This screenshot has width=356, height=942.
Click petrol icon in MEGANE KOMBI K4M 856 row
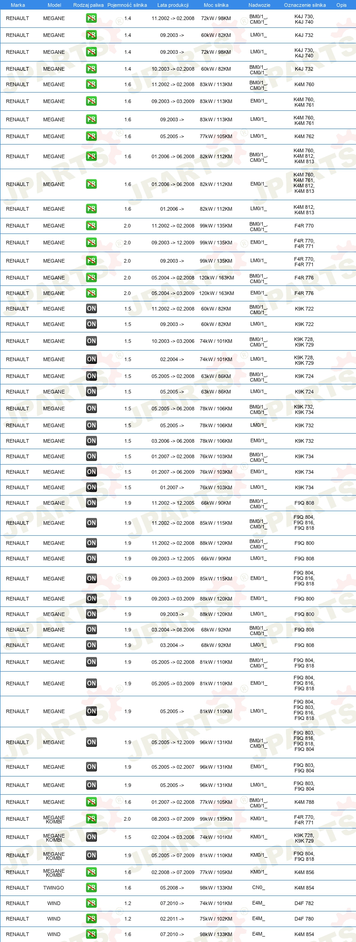pos(91,872)
